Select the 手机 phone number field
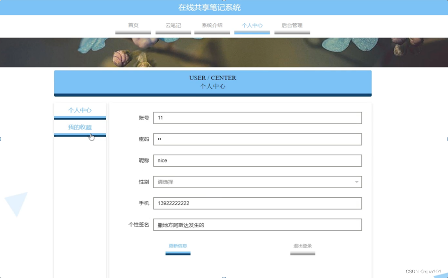Image resolution: width=448 pixels, height=278 pixels. (257, 203)
